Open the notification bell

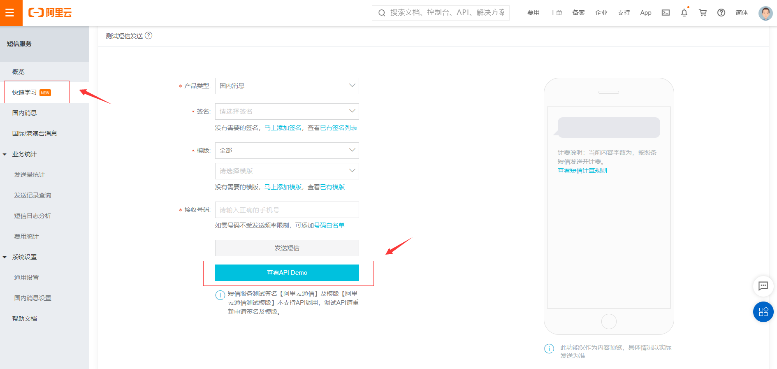click(684, 13)
